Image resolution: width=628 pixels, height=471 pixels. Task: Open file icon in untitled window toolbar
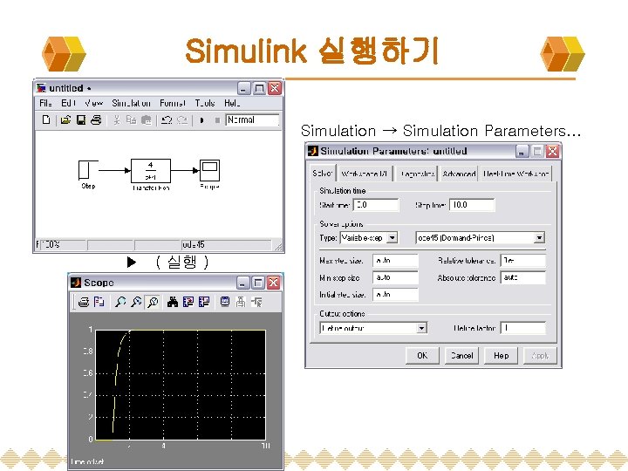[x=65, y=119]
